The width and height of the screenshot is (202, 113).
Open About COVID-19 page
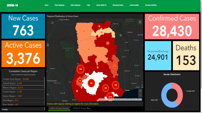[x=101, y=5]
